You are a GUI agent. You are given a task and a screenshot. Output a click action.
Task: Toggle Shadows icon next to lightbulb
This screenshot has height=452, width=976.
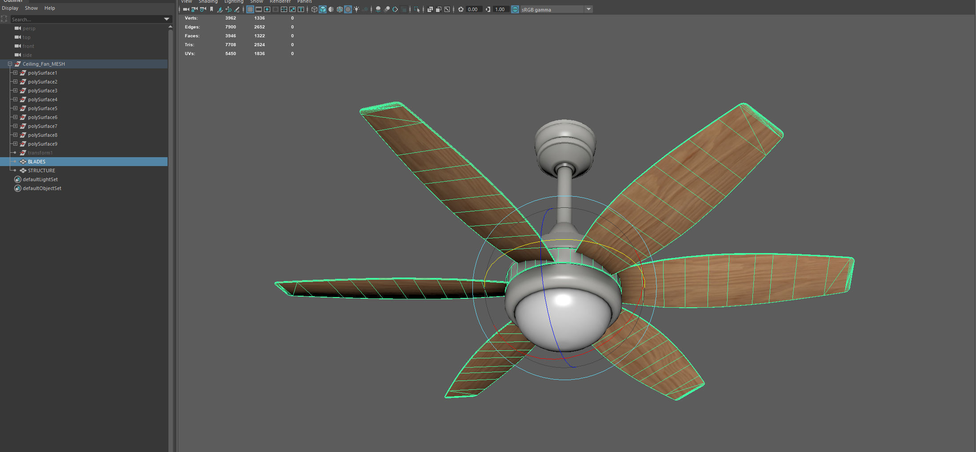365,9
